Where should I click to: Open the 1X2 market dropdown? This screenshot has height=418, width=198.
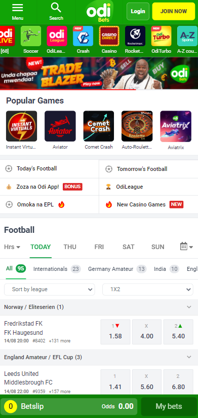tap(148, 289)
